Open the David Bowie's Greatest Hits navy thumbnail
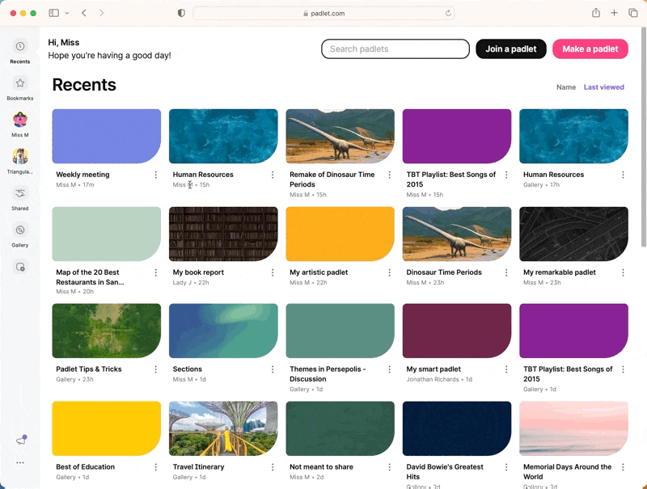Viewport: 647px width, 489px height. [457, 428]
